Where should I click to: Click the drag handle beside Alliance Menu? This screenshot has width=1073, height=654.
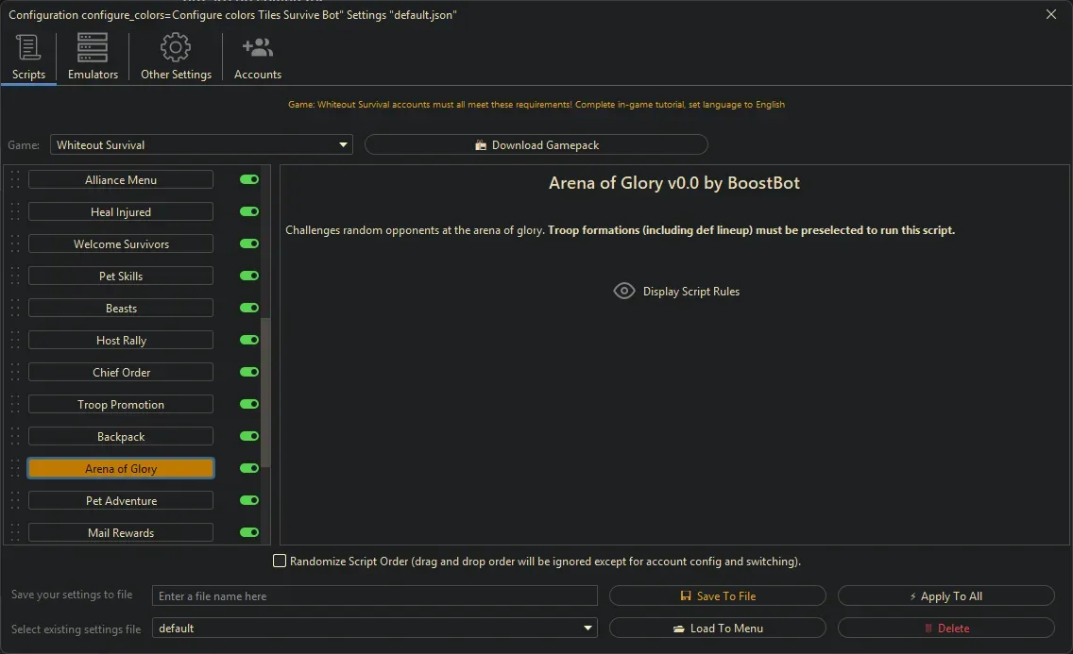click(x=15, y=180)
